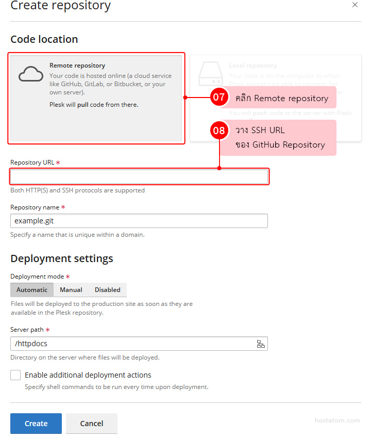Image resolution: width=371 pixels, height=438 pixels.
Task: Select the Local repository card
Action: (275, 98)
